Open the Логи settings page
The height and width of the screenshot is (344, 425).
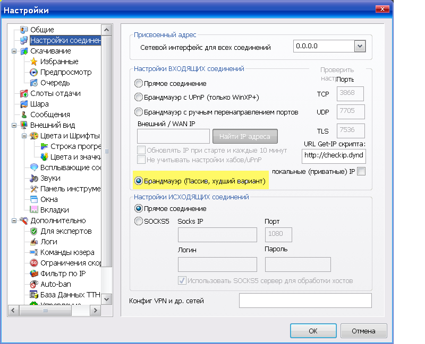[x=49, y=242]
